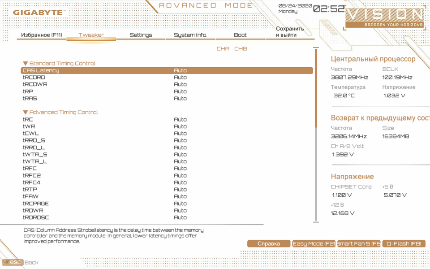Select the tWTR_L setting row
The width and height of the screenshot is (430, 269).
(x=167, y=161)
